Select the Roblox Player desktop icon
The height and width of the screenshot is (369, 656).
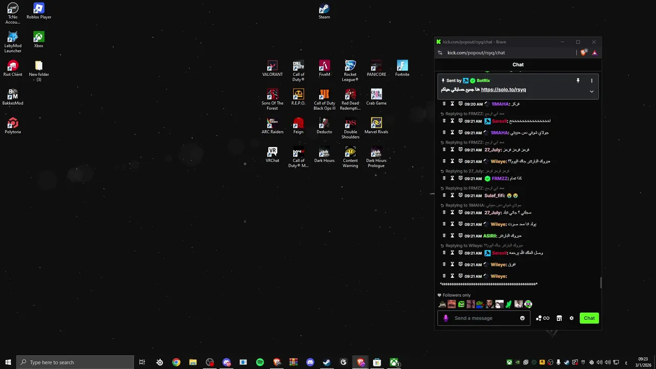39,11
